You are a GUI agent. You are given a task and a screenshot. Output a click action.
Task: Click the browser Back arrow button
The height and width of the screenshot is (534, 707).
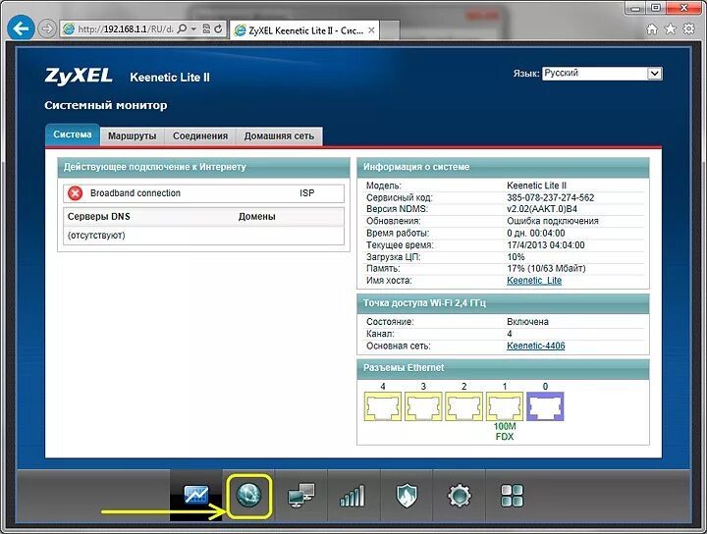(21, 28)
